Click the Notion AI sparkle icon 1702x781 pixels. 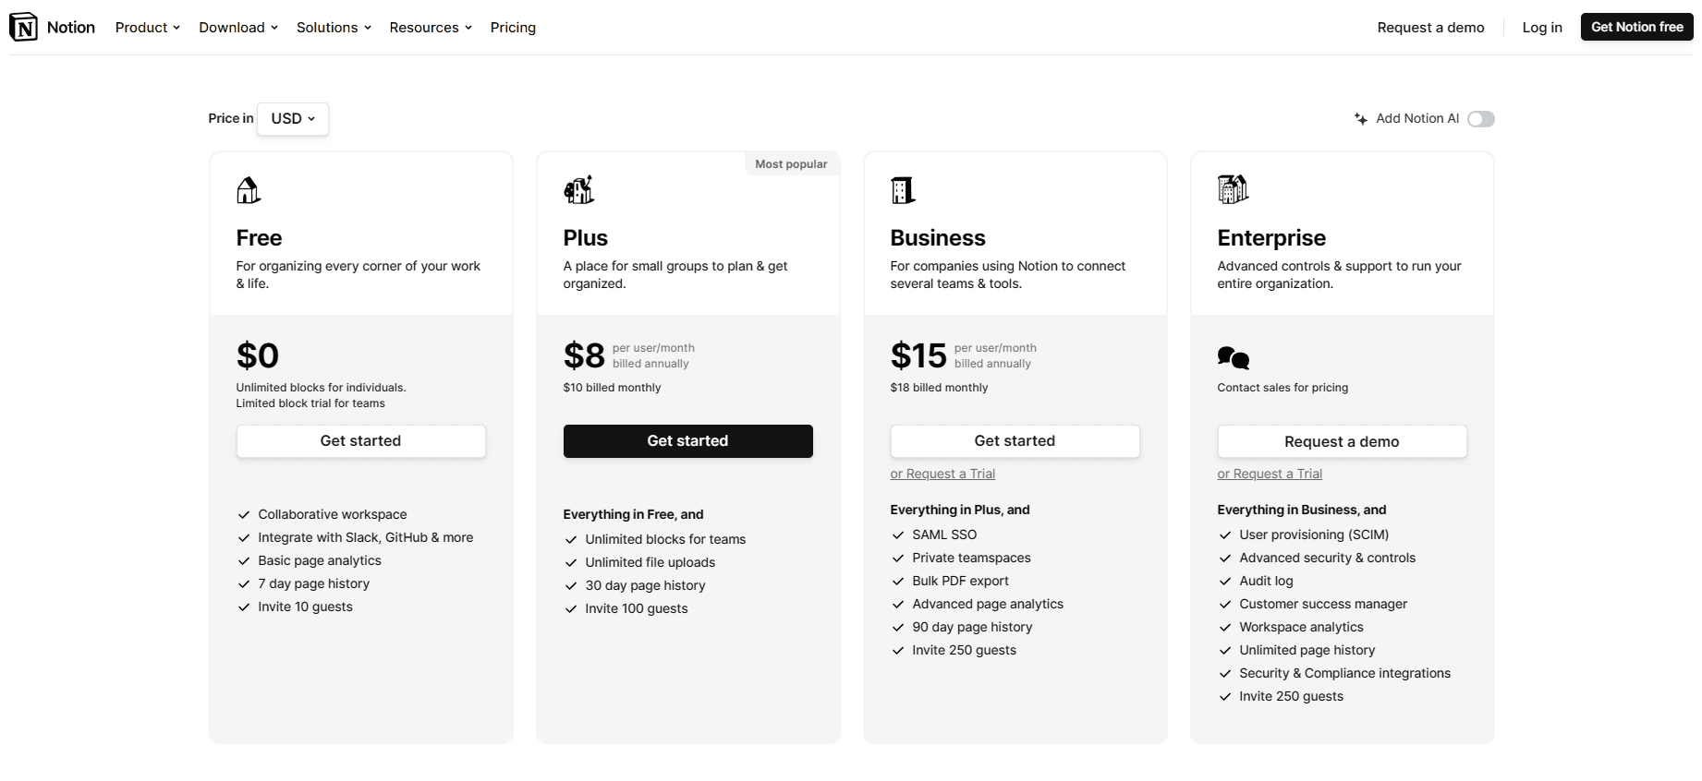tap(1361, 119)
